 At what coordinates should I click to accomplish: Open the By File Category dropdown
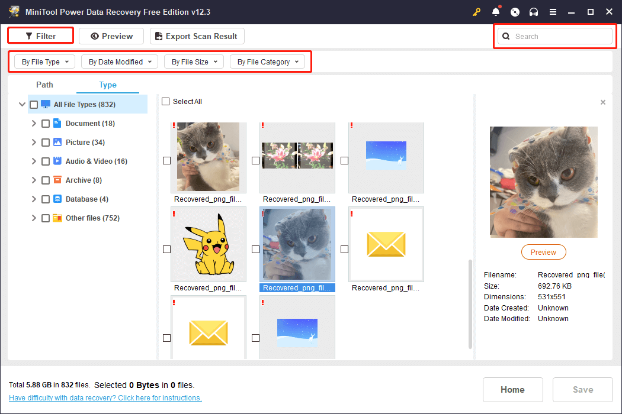267,62
